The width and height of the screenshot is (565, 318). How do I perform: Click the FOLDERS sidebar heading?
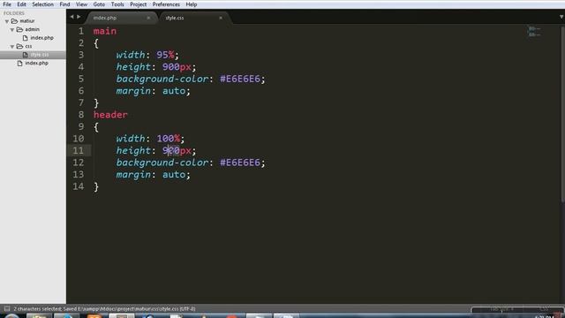(x=14, y=13)
